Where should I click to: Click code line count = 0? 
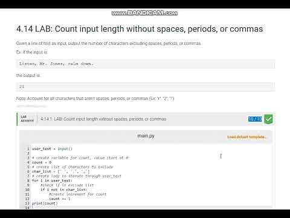(x=42, y=162)
